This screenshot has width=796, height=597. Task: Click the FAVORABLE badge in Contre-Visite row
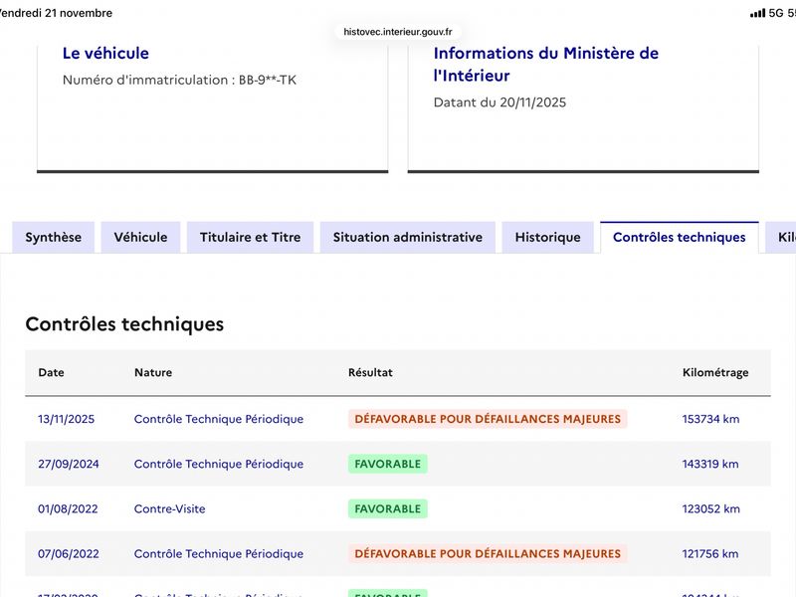pyautogui.click(x=387, y=508)
